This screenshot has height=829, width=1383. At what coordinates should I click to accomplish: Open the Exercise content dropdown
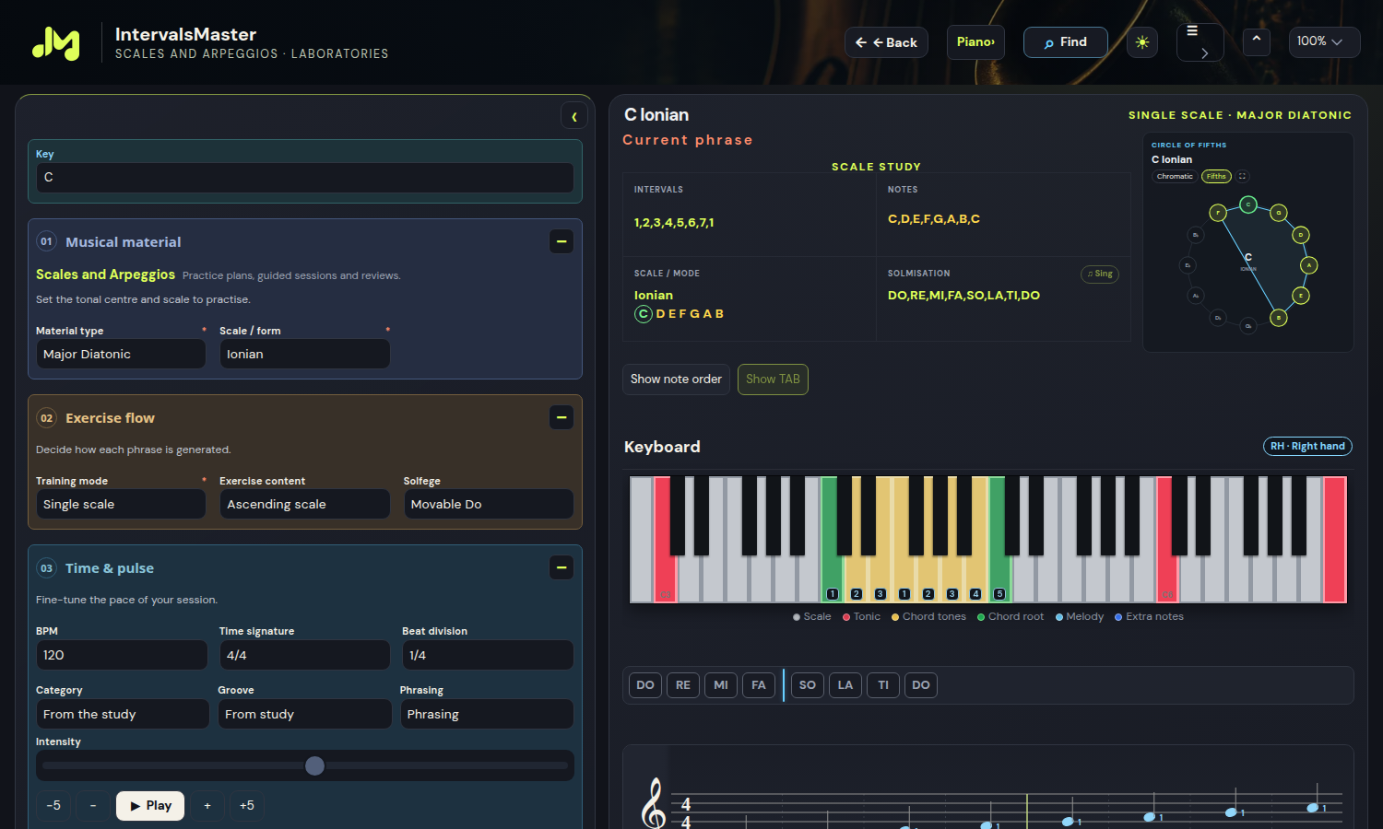pos(304,504)
